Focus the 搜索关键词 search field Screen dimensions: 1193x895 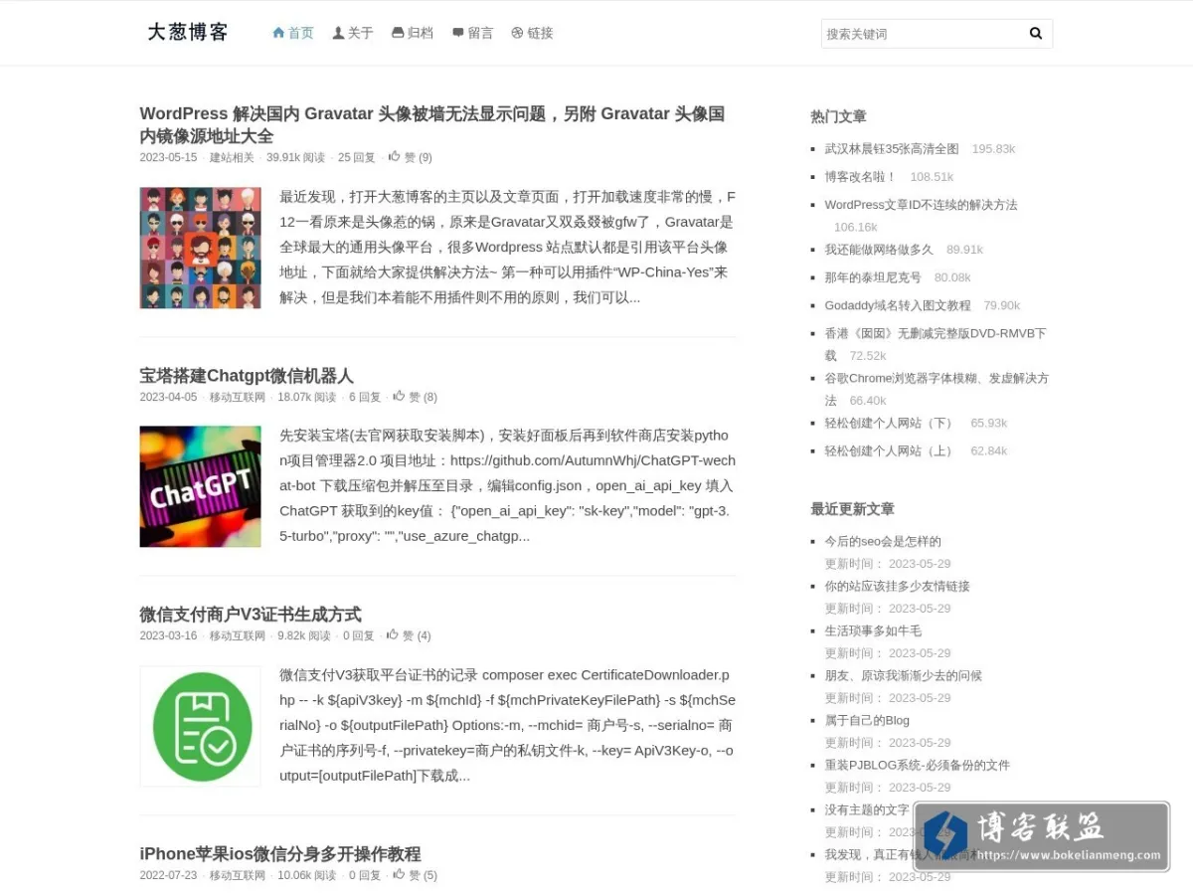click(923, 34)
